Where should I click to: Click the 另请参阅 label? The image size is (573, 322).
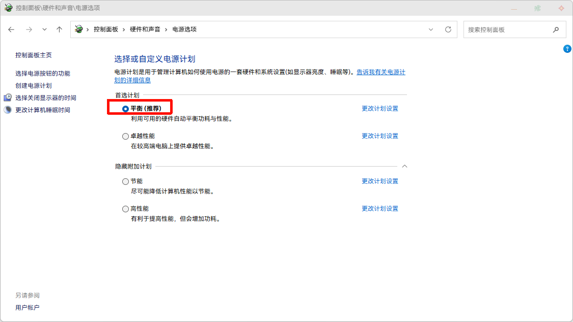28,296
